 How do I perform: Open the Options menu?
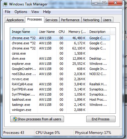21,12
